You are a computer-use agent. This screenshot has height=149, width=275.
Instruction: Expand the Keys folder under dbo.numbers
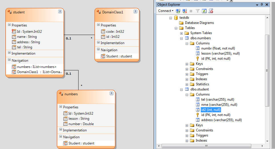(x=187, y=64)
